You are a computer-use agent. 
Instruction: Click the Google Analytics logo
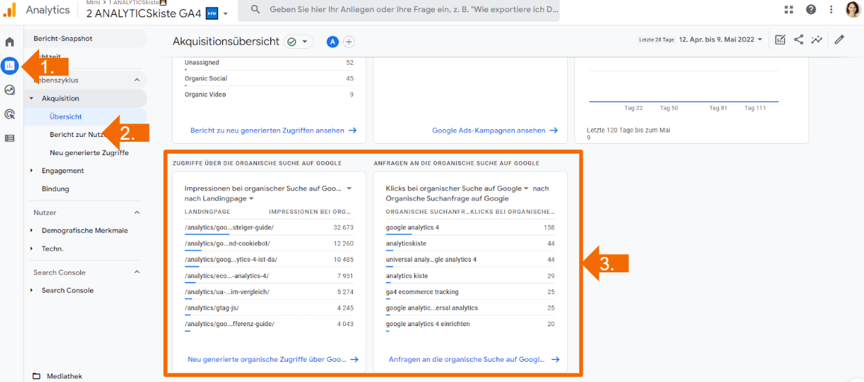point(10,10)
